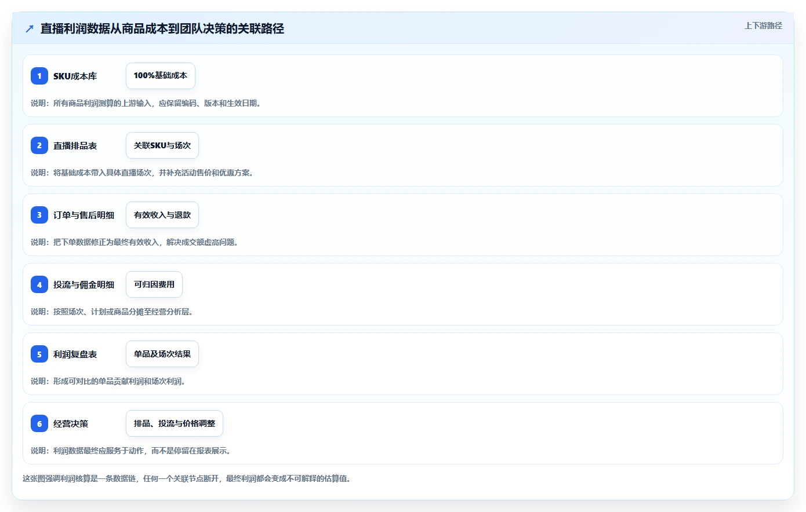The width and height of the screenshot is (806, 512).
Task: Click the 投流与佣金明细 step name
Action: click(83, 284)
